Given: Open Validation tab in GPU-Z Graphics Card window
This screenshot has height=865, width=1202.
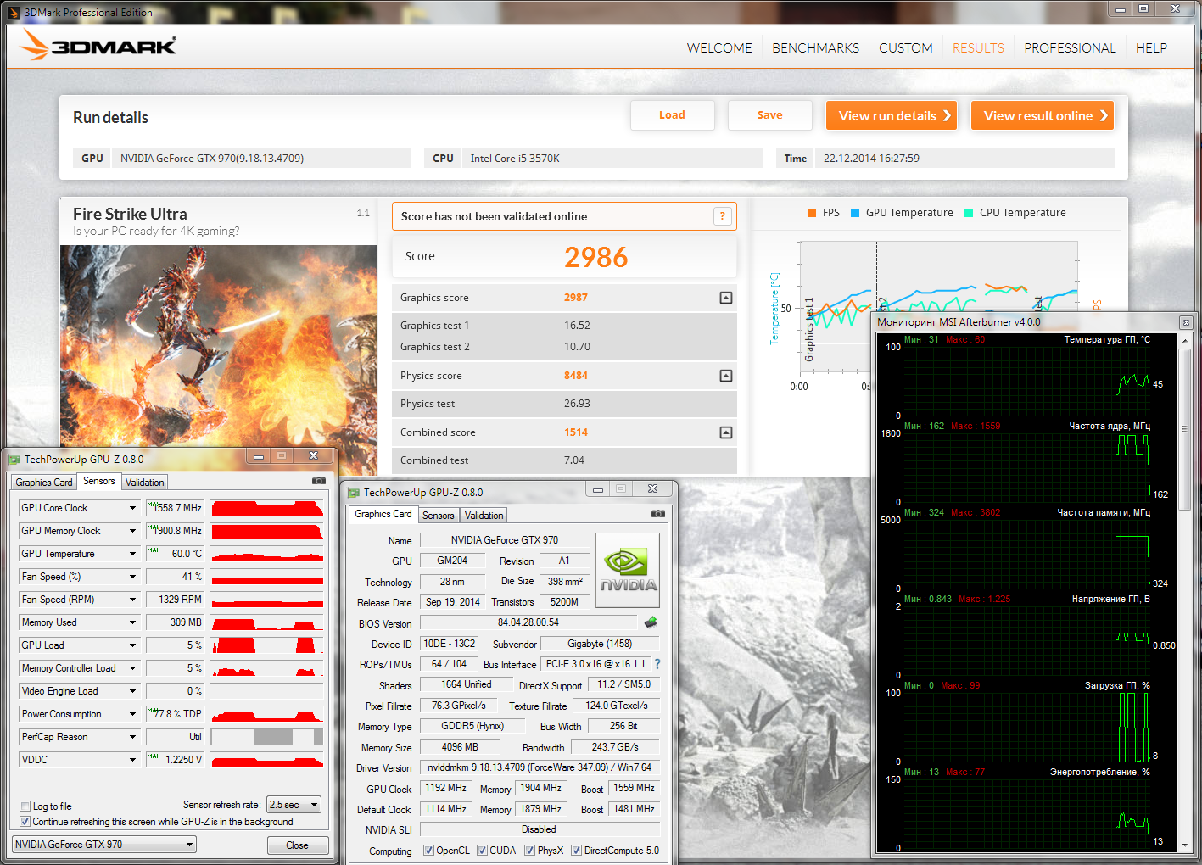Looking at the screenshot, I should point(484,516).
